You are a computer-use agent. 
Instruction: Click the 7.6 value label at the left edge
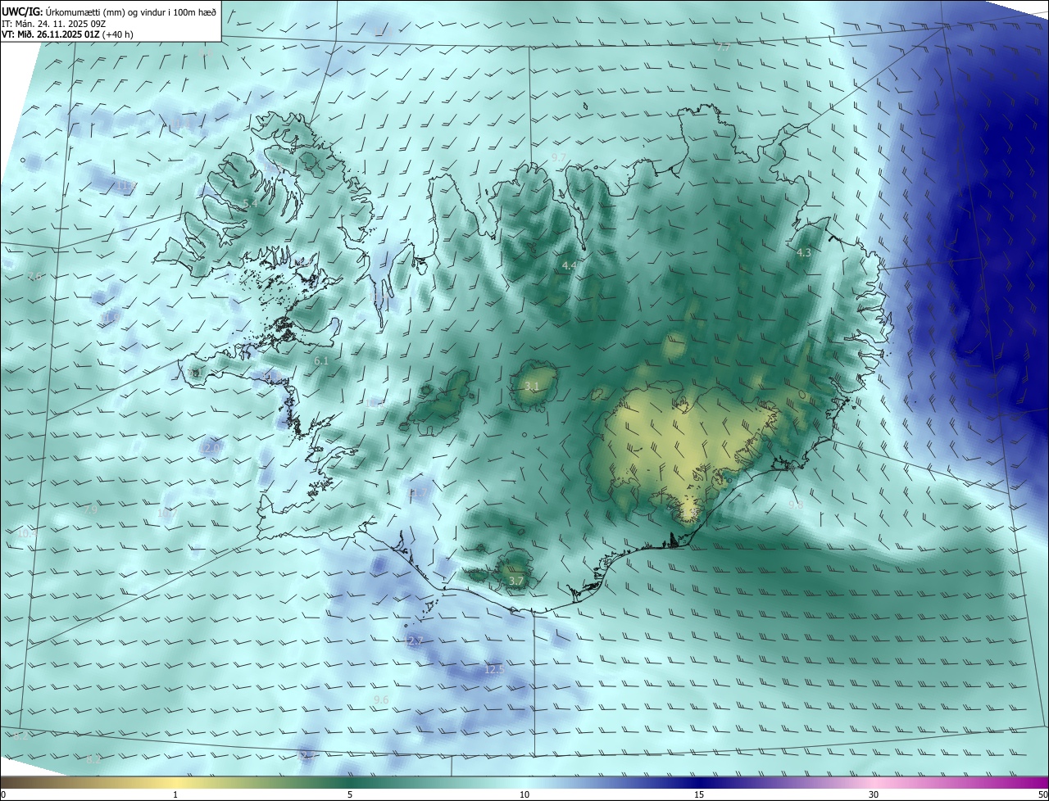coord(34,277)
